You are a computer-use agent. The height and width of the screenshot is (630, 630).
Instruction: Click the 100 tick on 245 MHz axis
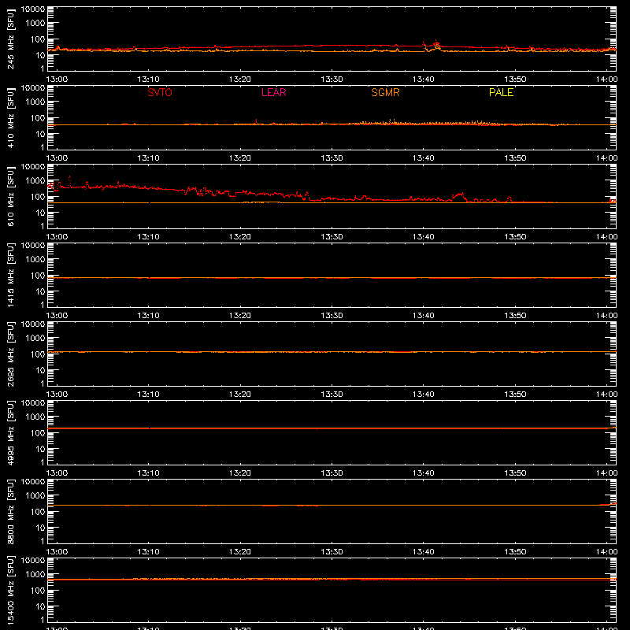point(39,39)
